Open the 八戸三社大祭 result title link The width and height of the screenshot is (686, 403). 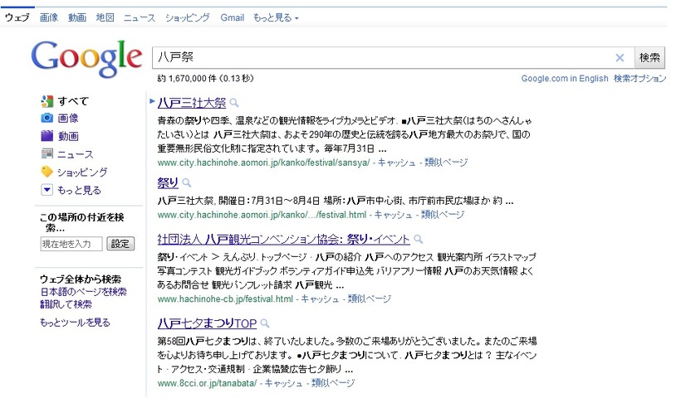(x=192, y=103)
